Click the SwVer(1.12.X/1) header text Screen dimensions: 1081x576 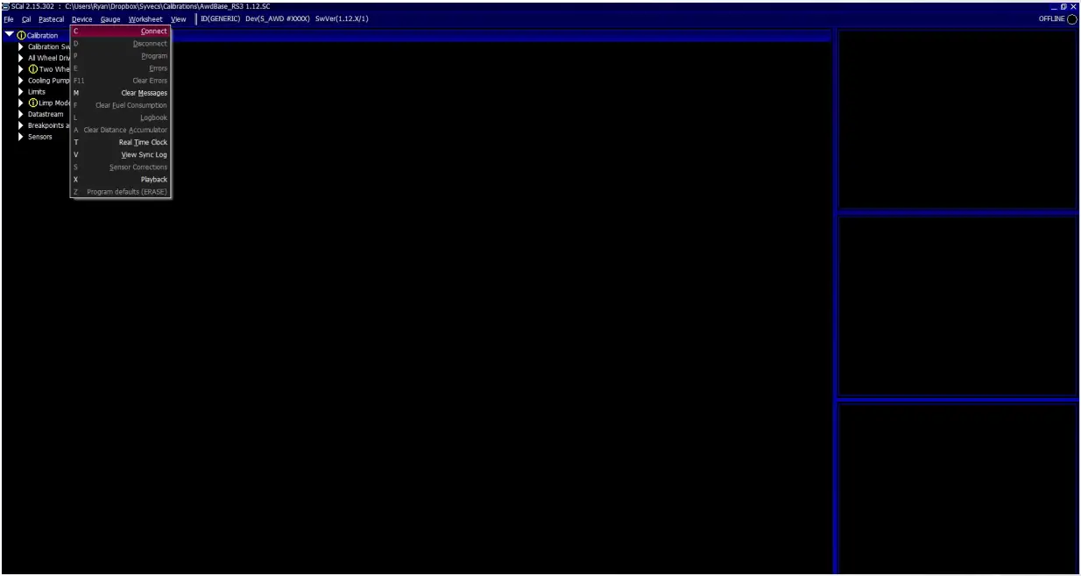(x=342, y=19)
